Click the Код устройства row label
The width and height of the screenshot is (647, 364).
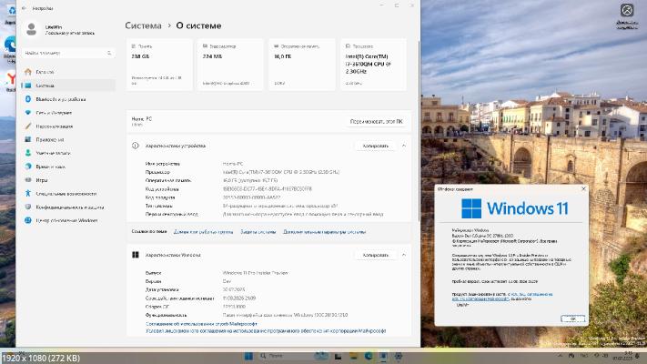[162, 189]
